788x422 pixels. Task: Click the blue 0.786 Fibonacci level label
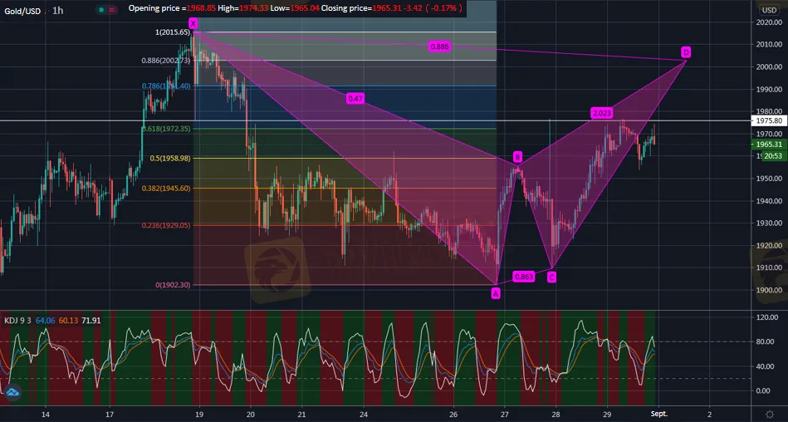(166, 86)
